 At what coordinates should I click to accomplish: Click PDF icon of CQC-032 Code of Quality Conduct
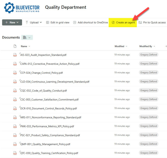(x=15, y=91)
